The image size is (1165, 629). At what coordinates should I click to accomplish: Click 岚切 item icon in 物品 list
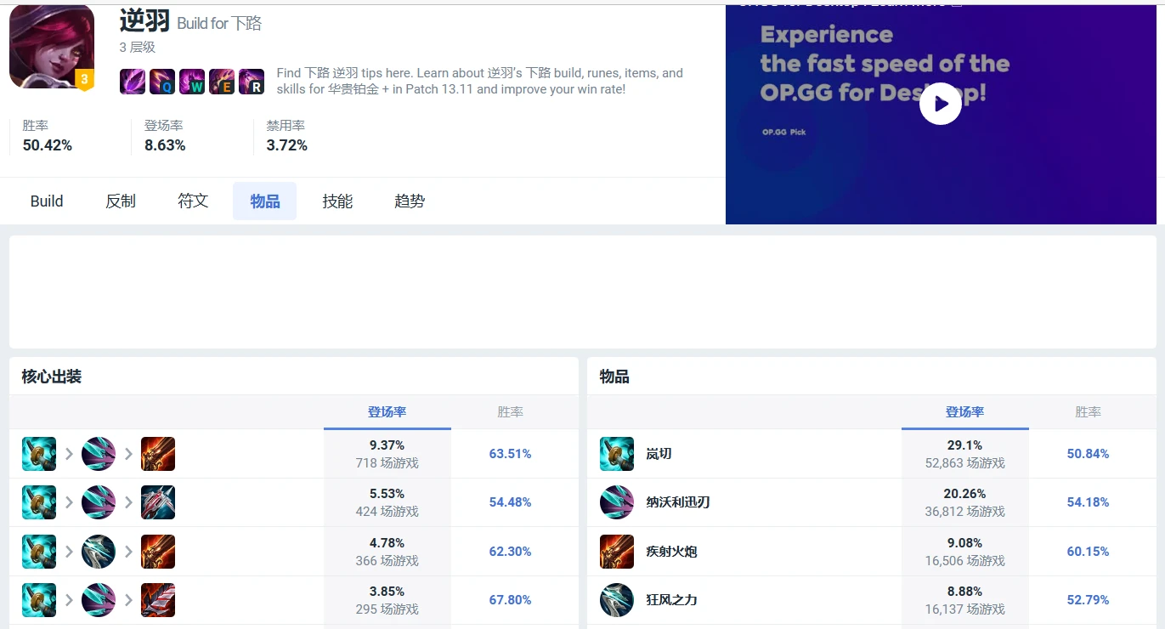pyautogui.click(x=617, y=454)
